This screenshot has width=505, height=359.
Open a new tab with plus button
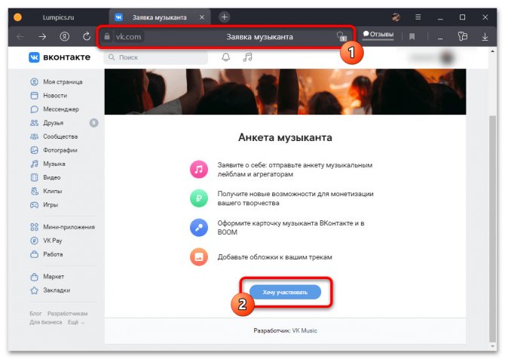point(225,17)
